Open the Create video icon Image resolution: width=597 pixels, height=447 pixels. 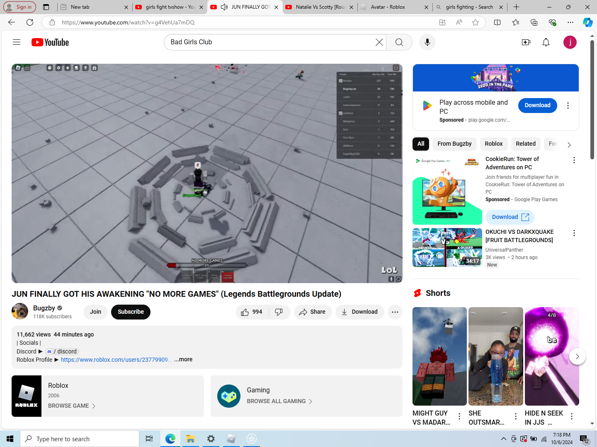pyautogui.click(x=526, y=42)
